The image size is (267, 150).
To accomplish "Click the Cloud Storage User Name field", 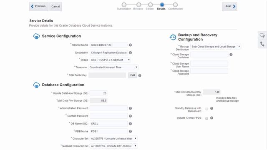I will (x=209, y=64).
